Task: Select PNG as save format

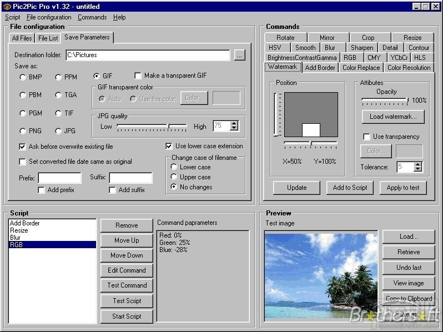Action: pyautogui.click(x=31, y=131)
